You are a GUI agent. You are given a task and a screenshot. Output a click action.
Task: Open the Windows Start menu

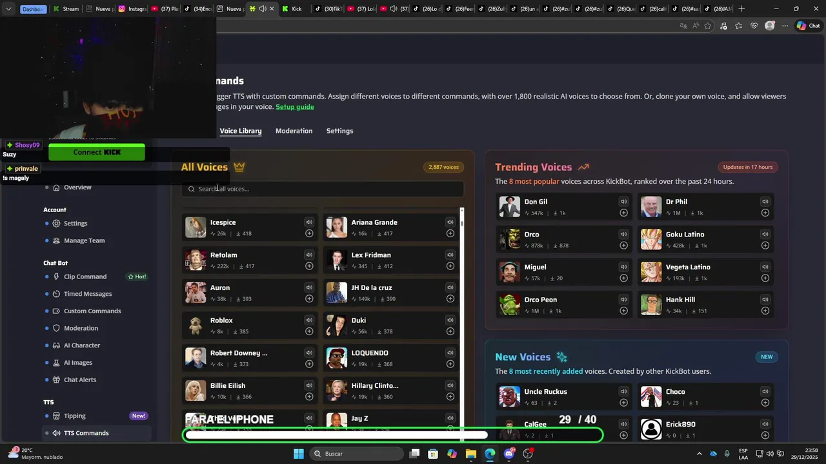[x=299, y=454]
